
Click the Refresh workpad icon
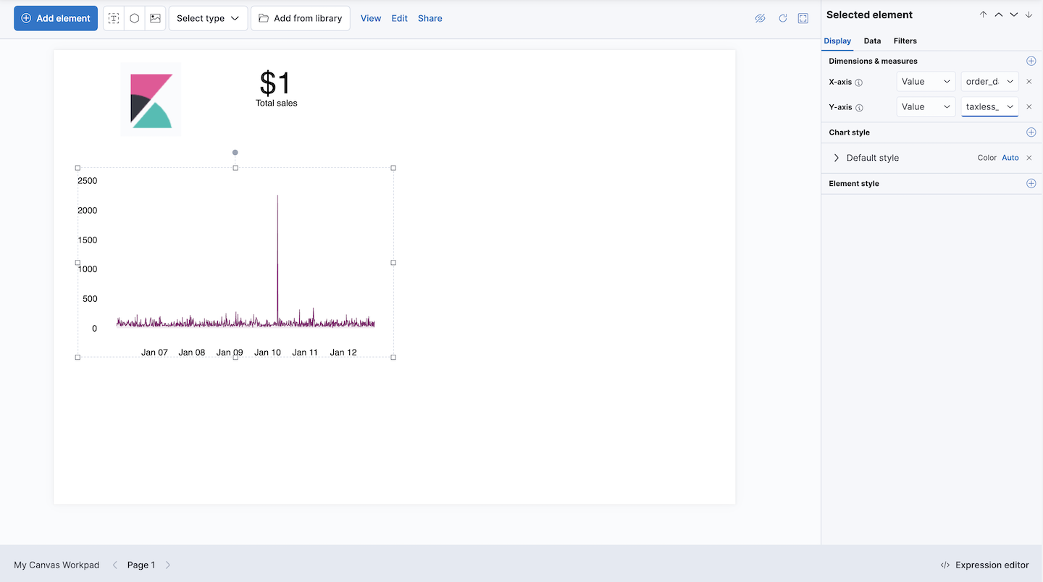pyautogui.click(x=782, y=18)
